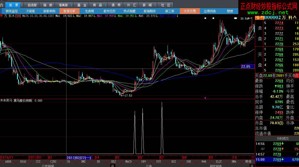The width and height of the screenshot is (299, 167).
Task: Click the first white star marker above the chart
Action: [x=205, y=18]
